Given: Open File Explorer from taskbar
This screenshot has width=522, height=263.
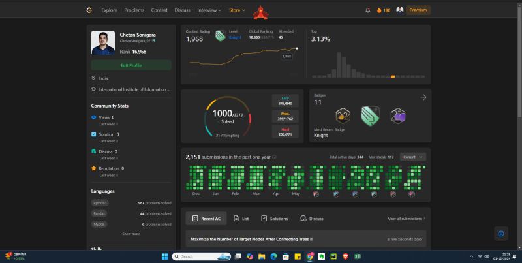Looking at the screenshot, I should coord(262,256).
